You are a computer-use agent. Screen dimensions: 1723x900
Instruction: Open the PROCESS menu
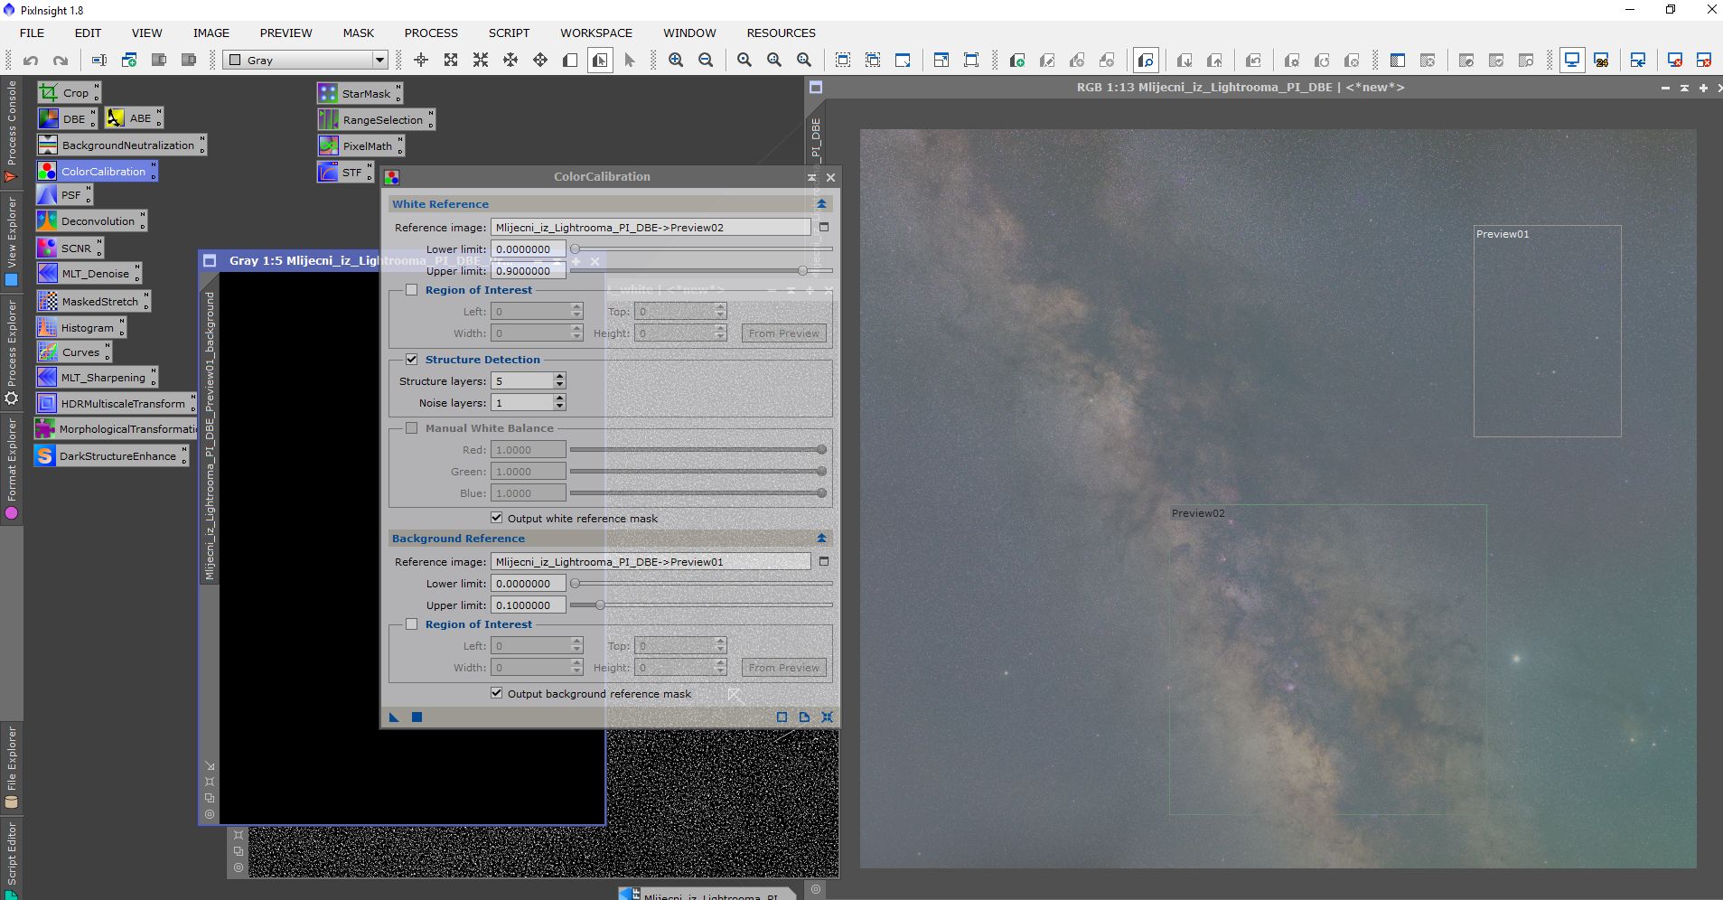(x=431, y=33)
